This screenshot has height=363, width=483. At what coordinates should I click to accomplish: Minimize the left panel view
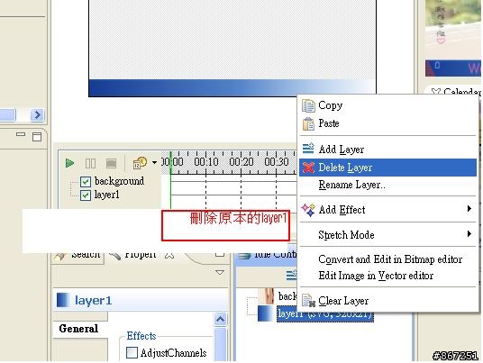[21, 134]
